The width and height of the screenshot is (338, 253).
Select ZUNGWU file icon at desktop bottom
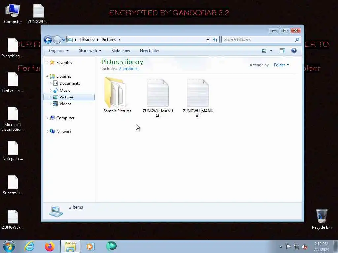tap(13, 219)
